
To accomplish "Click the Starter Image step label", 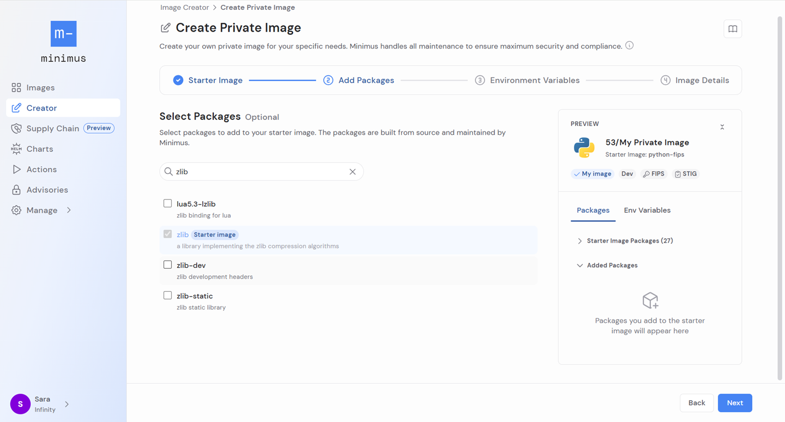I will [215, 80].
